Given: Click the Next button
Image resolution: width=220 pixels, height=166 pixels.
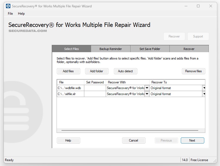Looking at the screenshot, I should pyautogui.click(x=192, y=140).
